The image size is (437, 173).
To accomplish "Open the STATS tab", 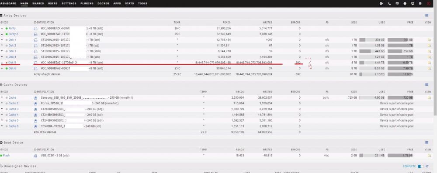I will tap(129, 3).
